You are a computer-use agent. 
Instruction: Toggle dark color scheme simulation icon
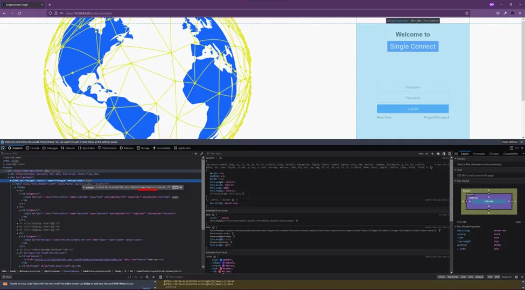[x=444, y=153]
